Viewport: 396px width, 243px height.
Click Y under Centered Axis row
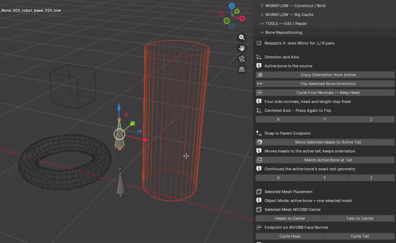[x=324, y=119]
